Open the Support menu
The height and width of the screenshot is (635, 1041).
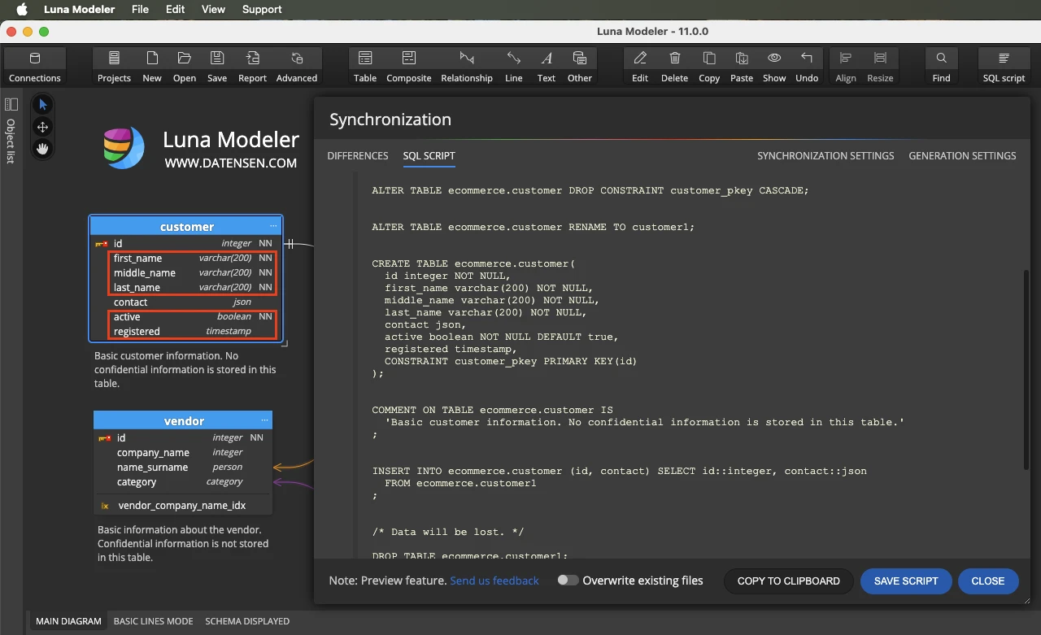(x=262, y=9)
